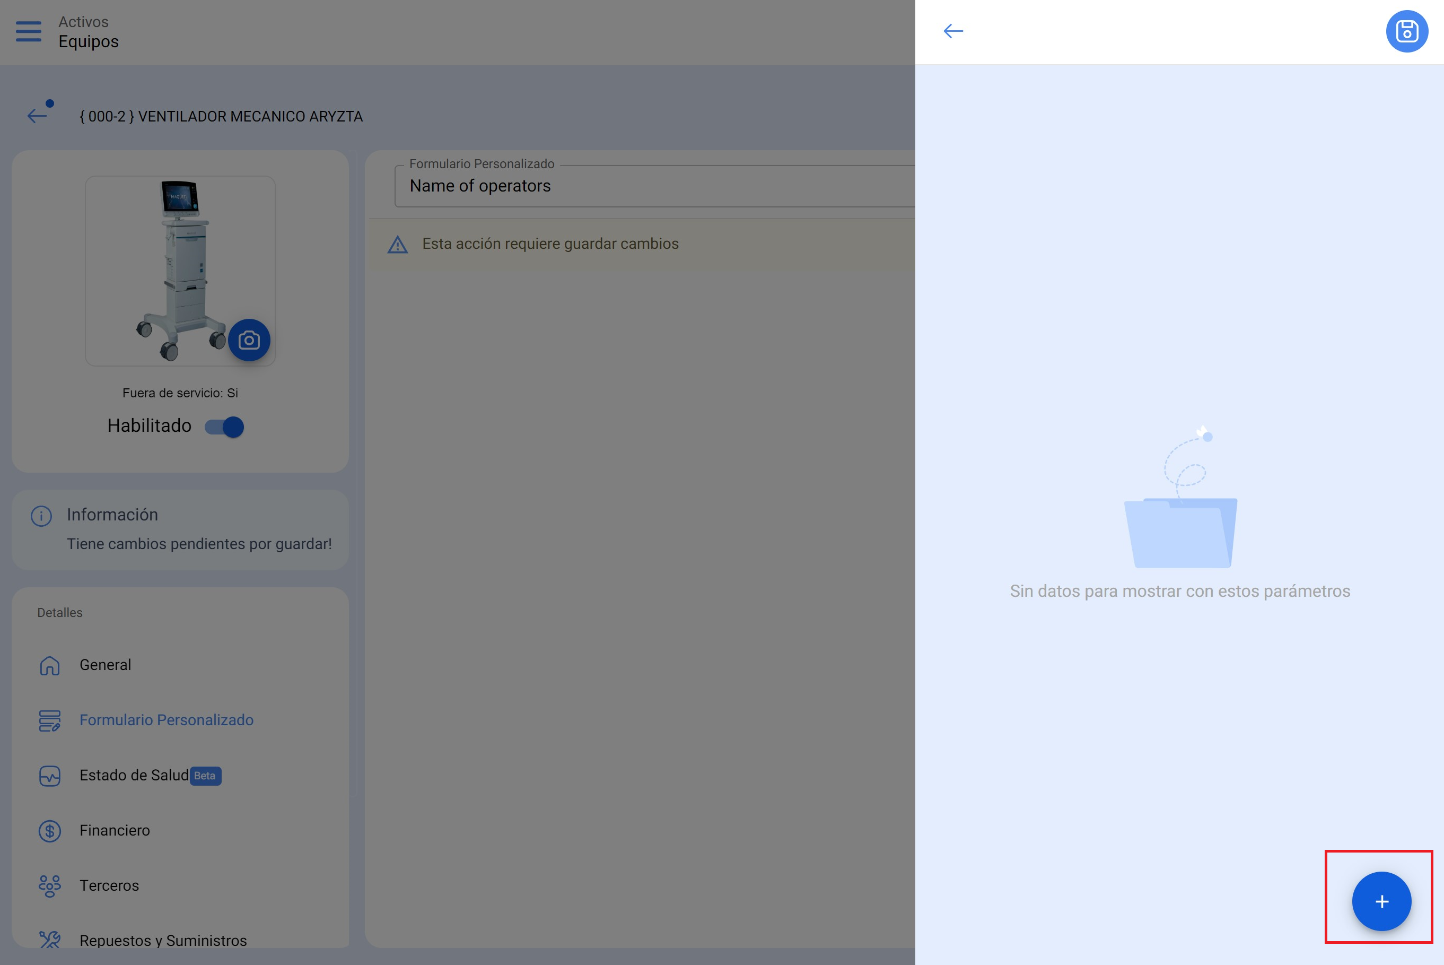Click the Detalles section label
The image size is (1444, 965).
coord(59,612)
